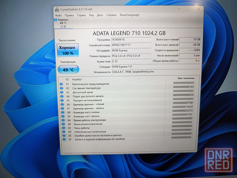Click raw value 00000000007F8F
This screenshot has height=178, width=237.
pos(183,103)
